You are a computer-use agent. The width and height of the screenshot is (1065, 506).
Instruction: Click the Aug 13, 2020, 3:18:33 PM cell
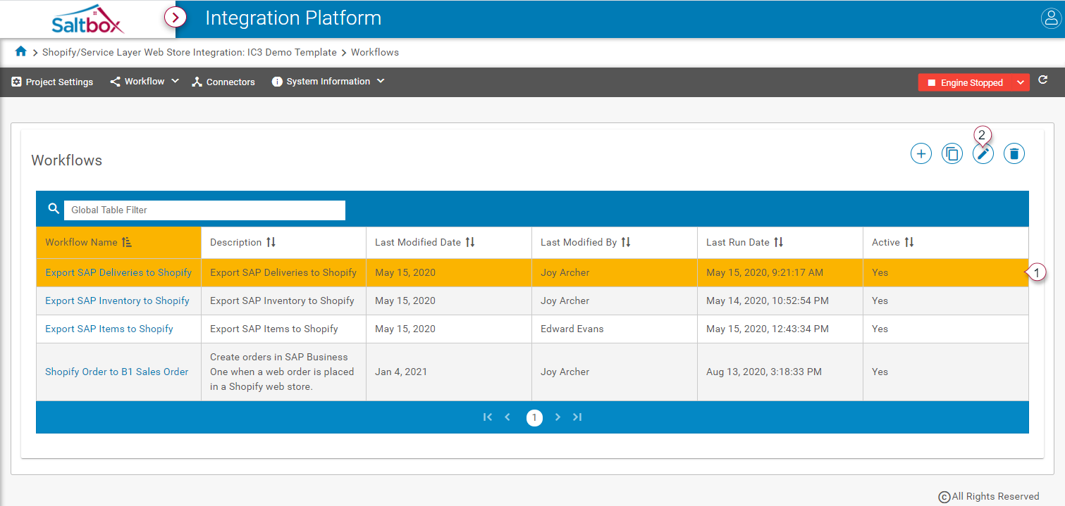[x=780, y=372]
